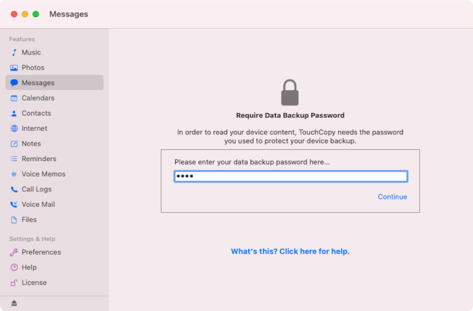This screenshot has height=311, width=473.
Task: Click the Voice Mail icon
Action: (14, 205)
